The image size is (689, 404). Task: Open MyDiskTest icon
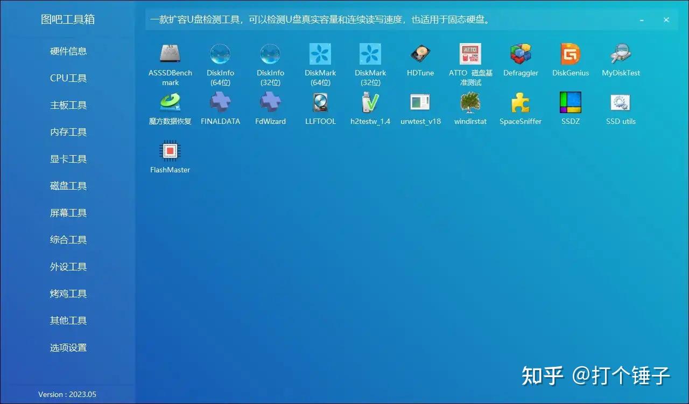[x=621, y=54]
